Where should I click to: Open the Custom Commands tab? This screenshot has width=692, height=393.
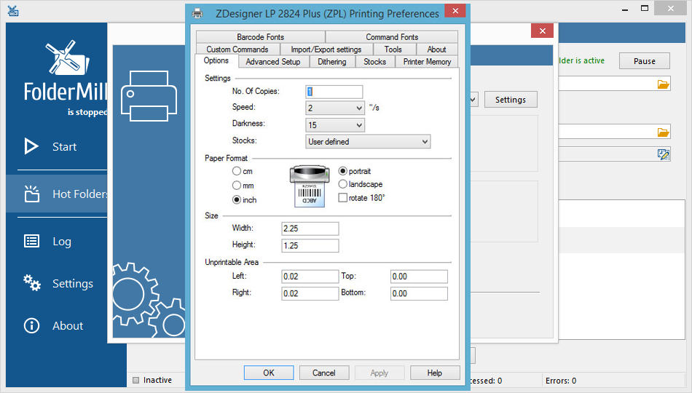tap(237, 49)
